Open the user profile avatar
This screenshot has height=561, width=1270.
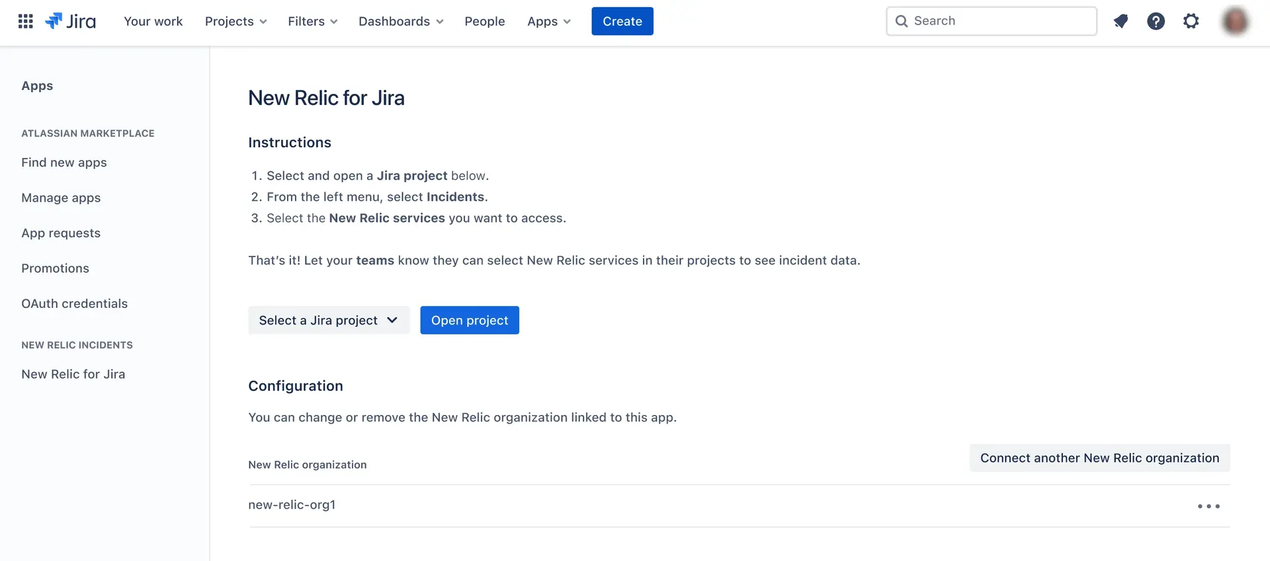tap(1234, 21)
